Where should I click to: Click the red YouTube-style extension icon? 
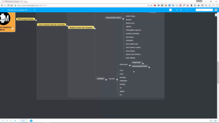[155, 5]
